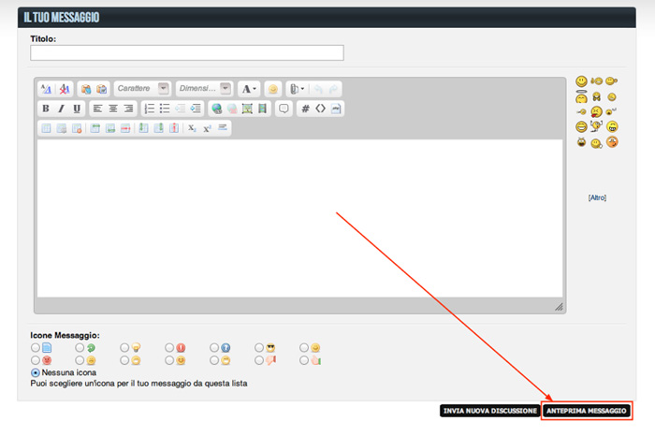Click 'Invia Nuova Discussione' button
655x436 pixels.
[x=489, y=411]
